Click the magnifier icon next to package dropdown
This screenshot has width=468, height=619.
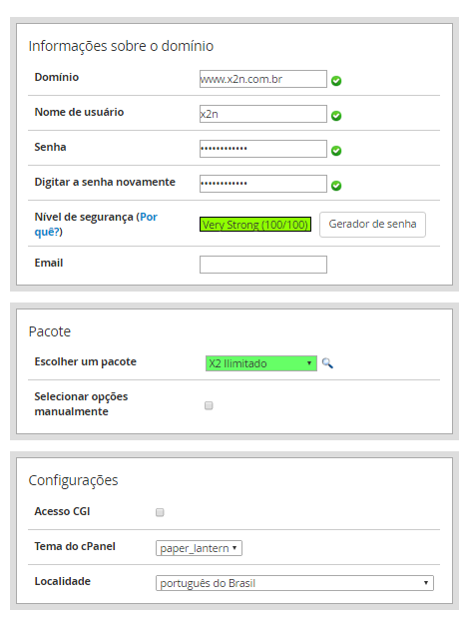point(327,363)
